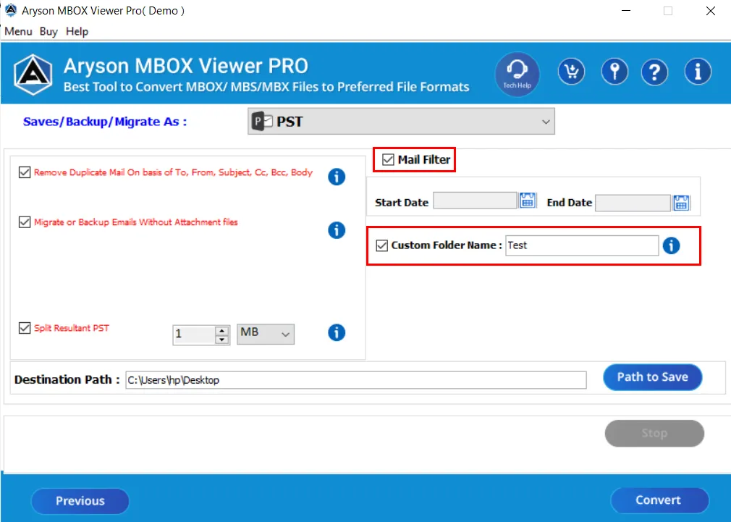Toggle Remove Duplicate Mail checkbox

pos(25,172)
